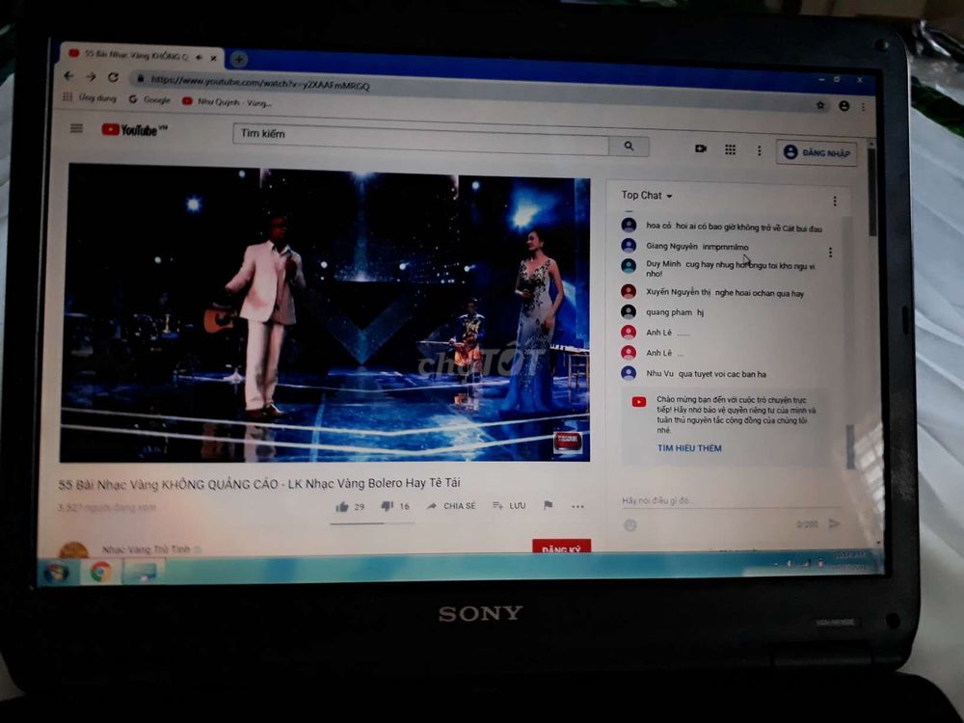Click quang pham's chat avatar
964x723 pixels.
coord(629,311)
